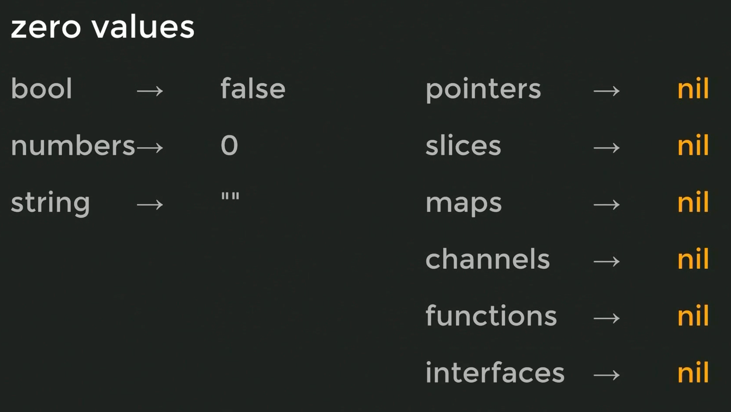Click the "0" zero value for numbers

click(x=230, y=145)
